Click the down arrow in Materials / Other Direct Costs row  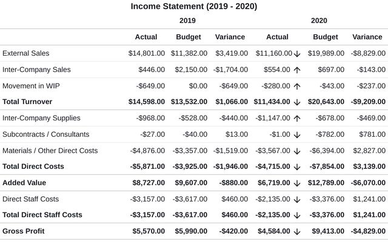pos(297,151)
